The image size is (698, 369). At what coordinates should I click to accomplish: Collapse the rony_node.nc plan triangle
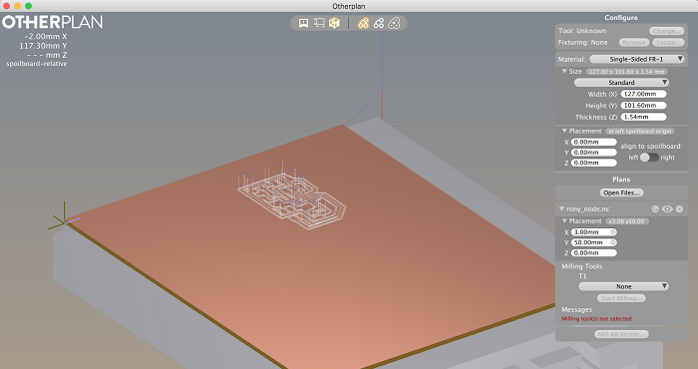pos(561,208)
